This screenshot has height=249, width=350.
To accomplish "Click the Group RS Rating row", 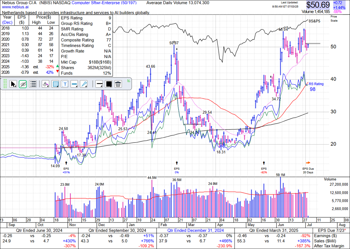I will click(x=86, y=24).
